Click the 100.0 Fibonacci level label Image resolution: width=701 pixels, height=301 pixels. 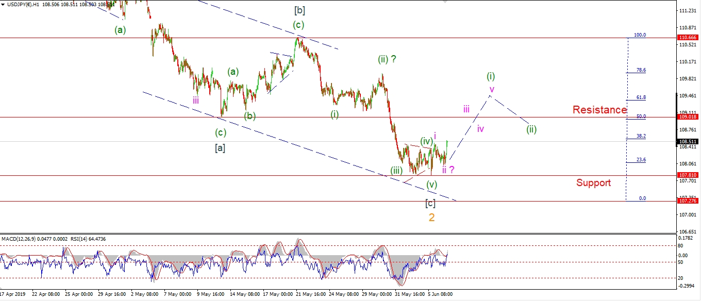pos(640,35)
